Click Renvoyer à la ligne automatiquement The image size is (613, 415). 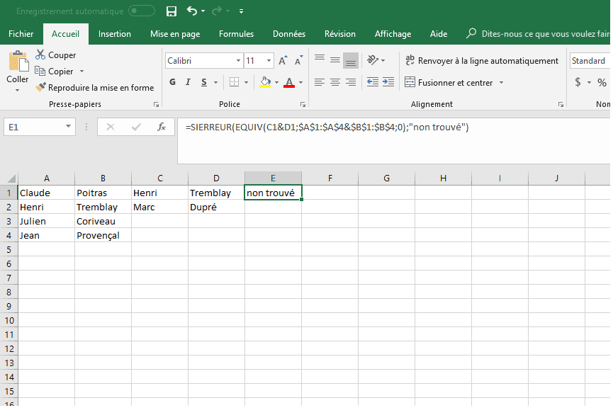[x=482, y=61]
